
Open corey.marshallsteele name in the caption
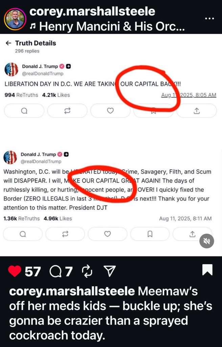click(72, 291)
